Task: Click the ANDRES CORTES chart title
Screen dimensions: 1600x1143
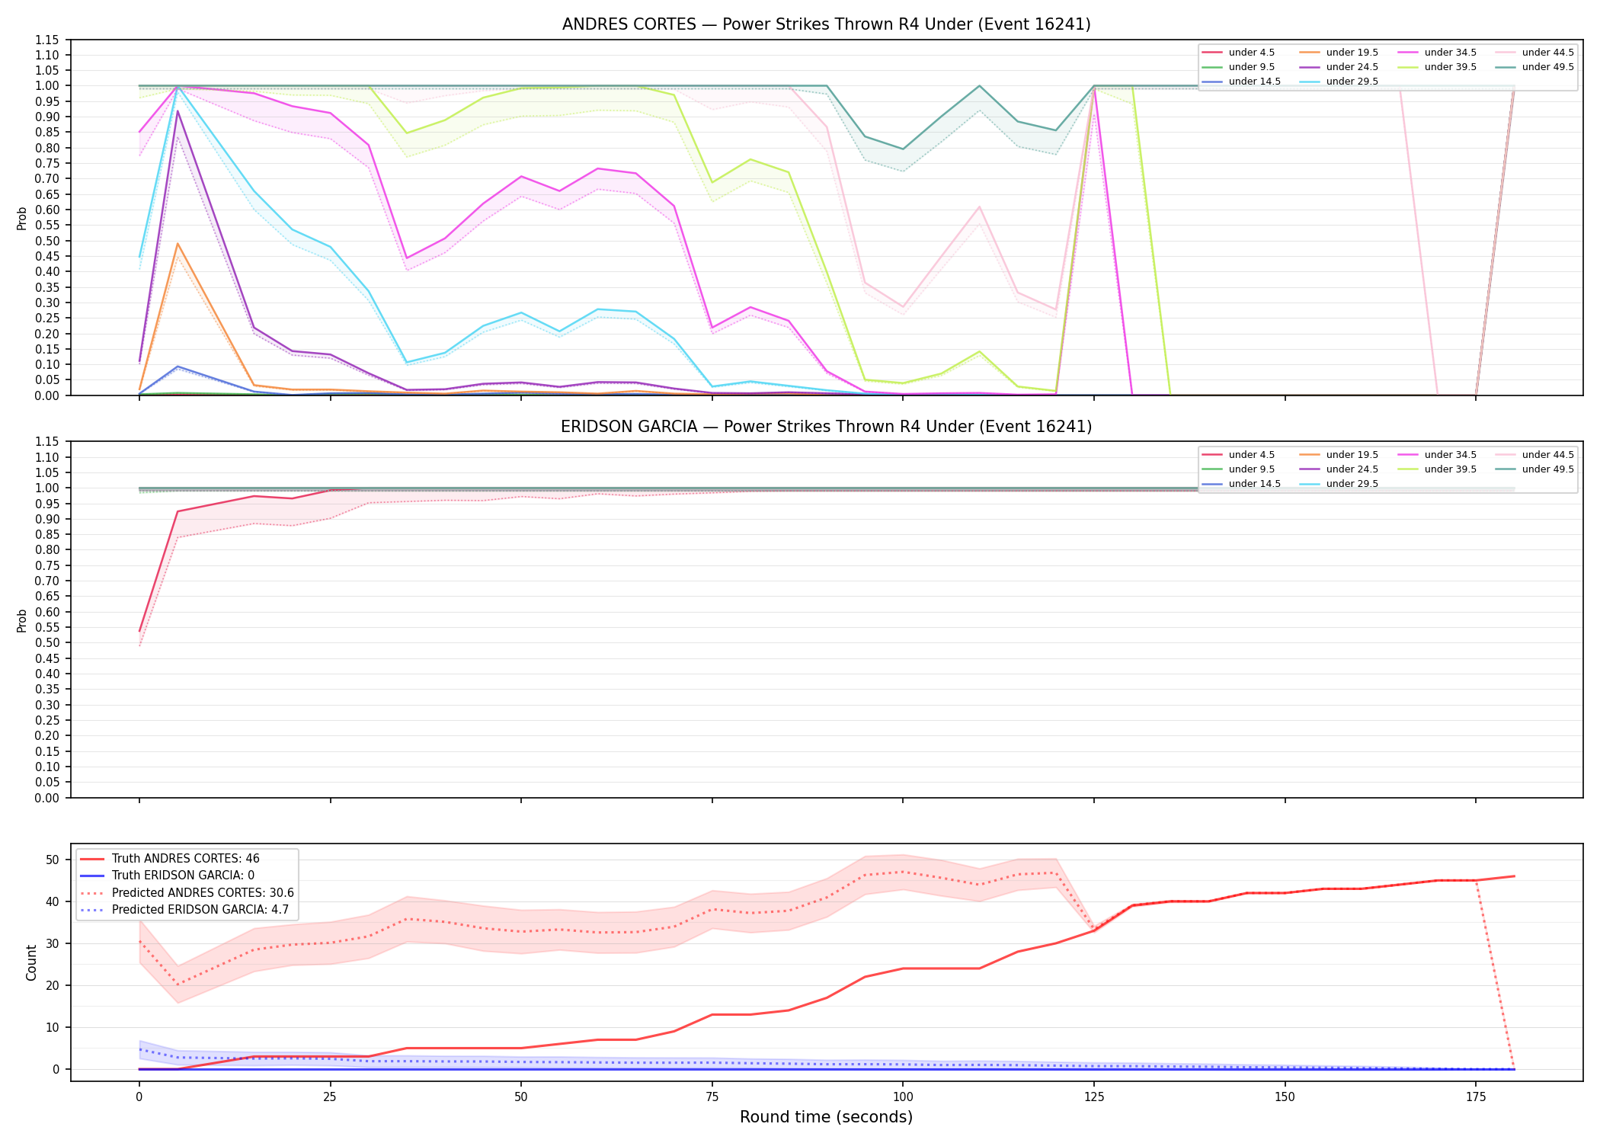Action: click(x=826, y=24)
